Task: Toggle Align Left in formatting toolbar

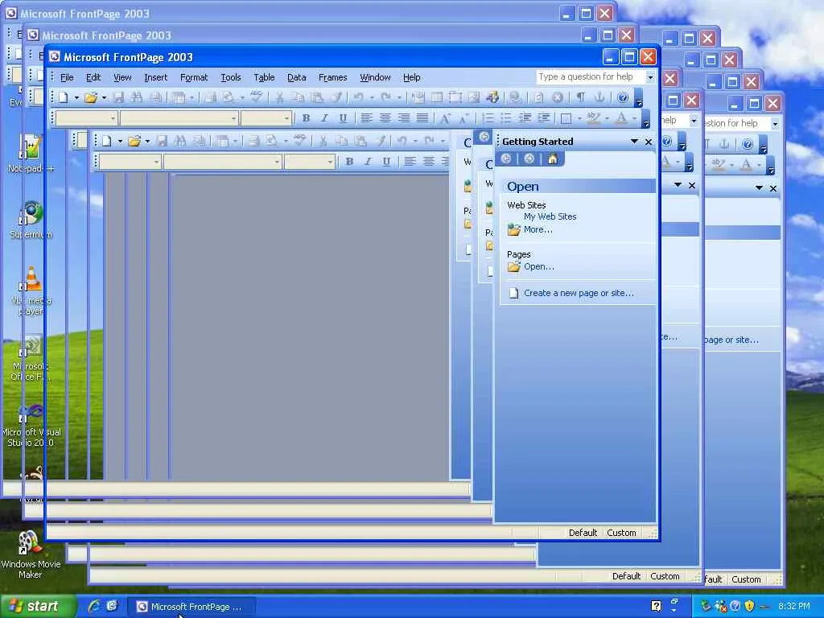Action: (366, 118)
